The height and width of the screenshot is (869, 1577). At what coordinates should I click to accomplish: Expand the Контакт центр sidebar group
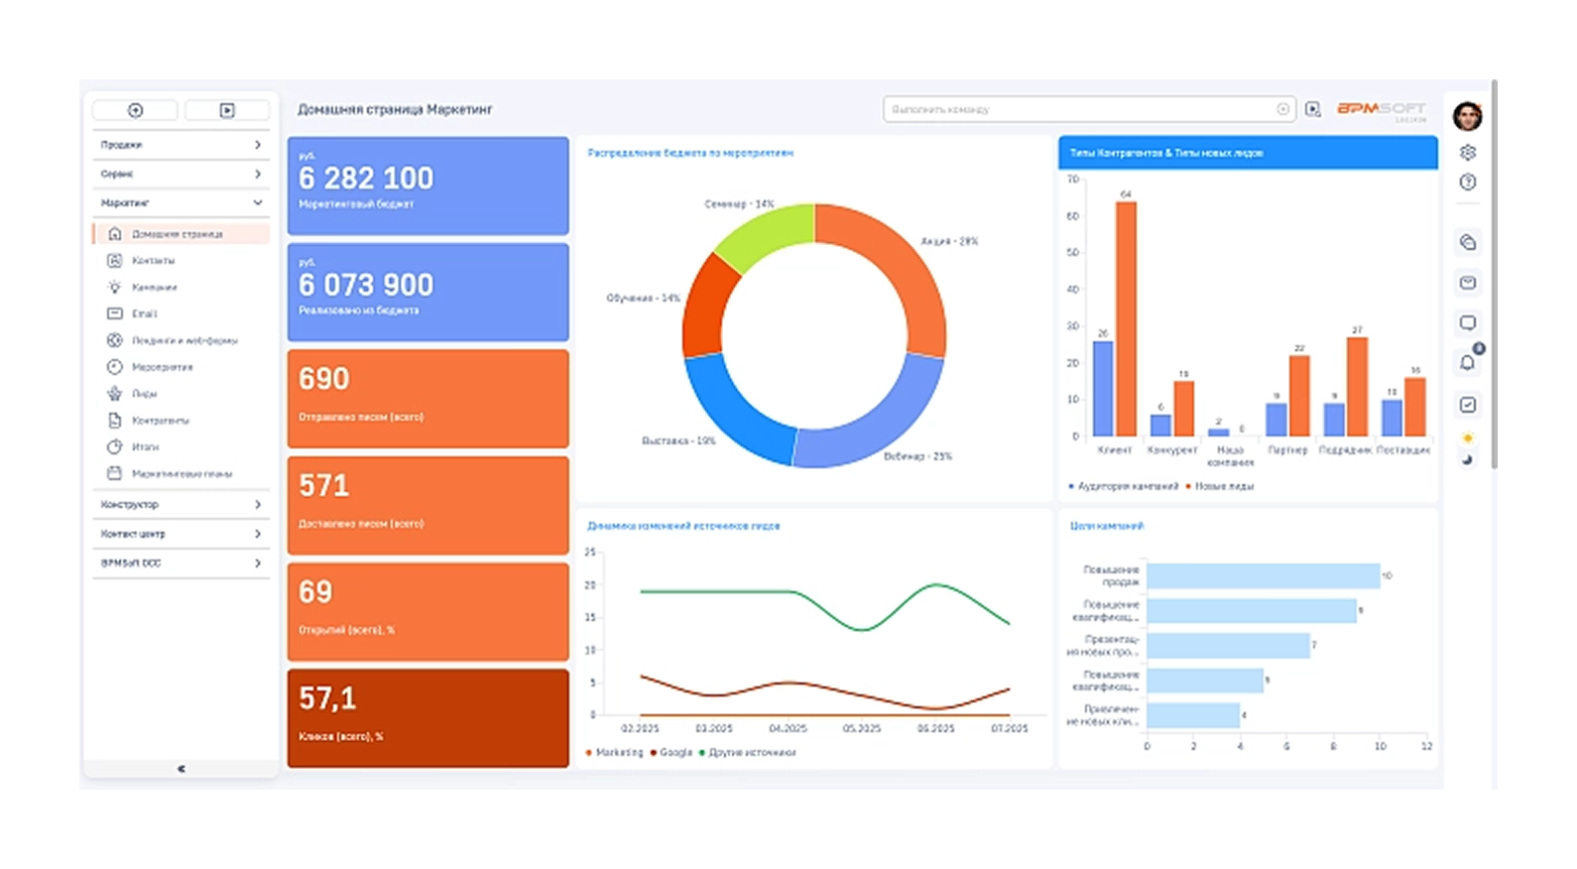(x=181, y=534)
